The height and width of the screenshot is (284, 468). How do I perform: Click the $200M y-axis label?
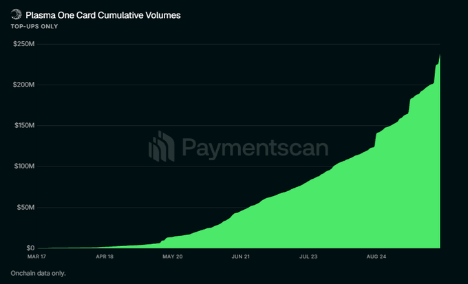24,85
